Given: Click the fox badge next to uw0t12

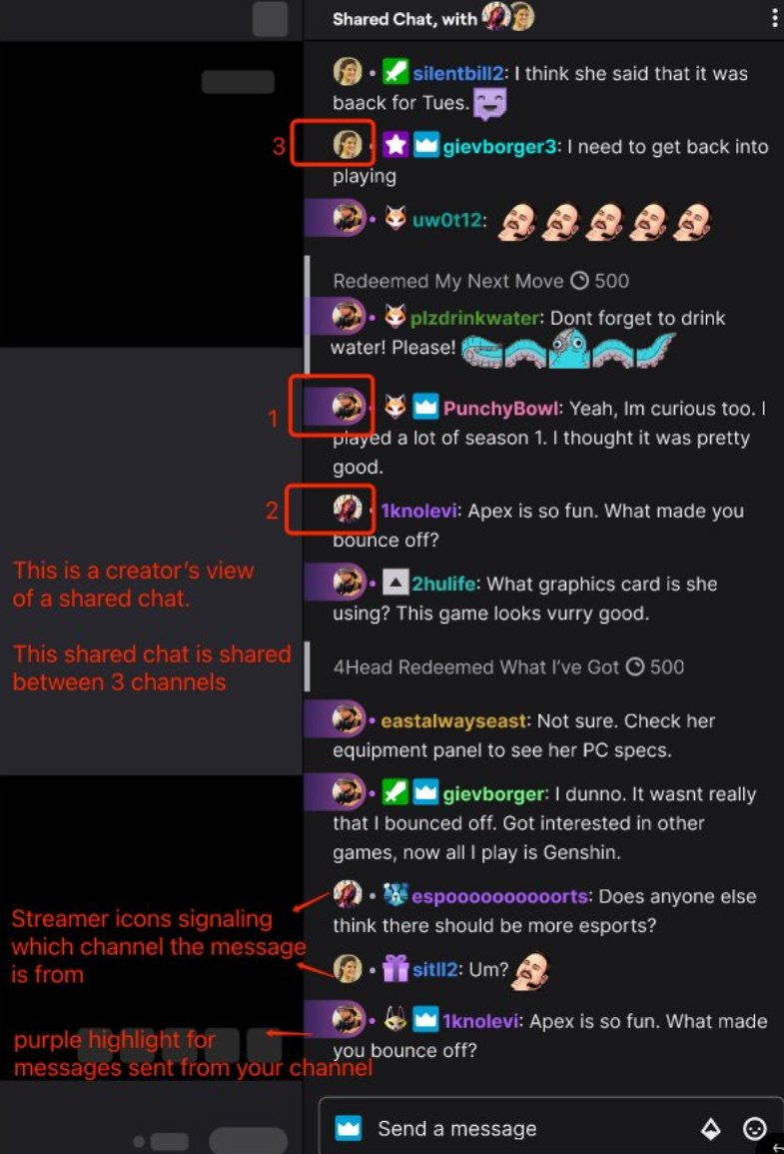Looking at the screenshot, I should coord(395,219).
